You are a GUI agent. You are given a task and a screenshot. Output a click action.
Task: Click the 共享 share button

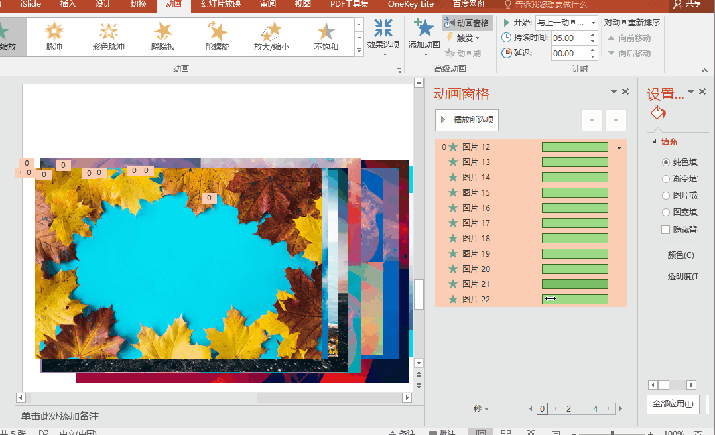pyautogui.click(x=688, y=4)
